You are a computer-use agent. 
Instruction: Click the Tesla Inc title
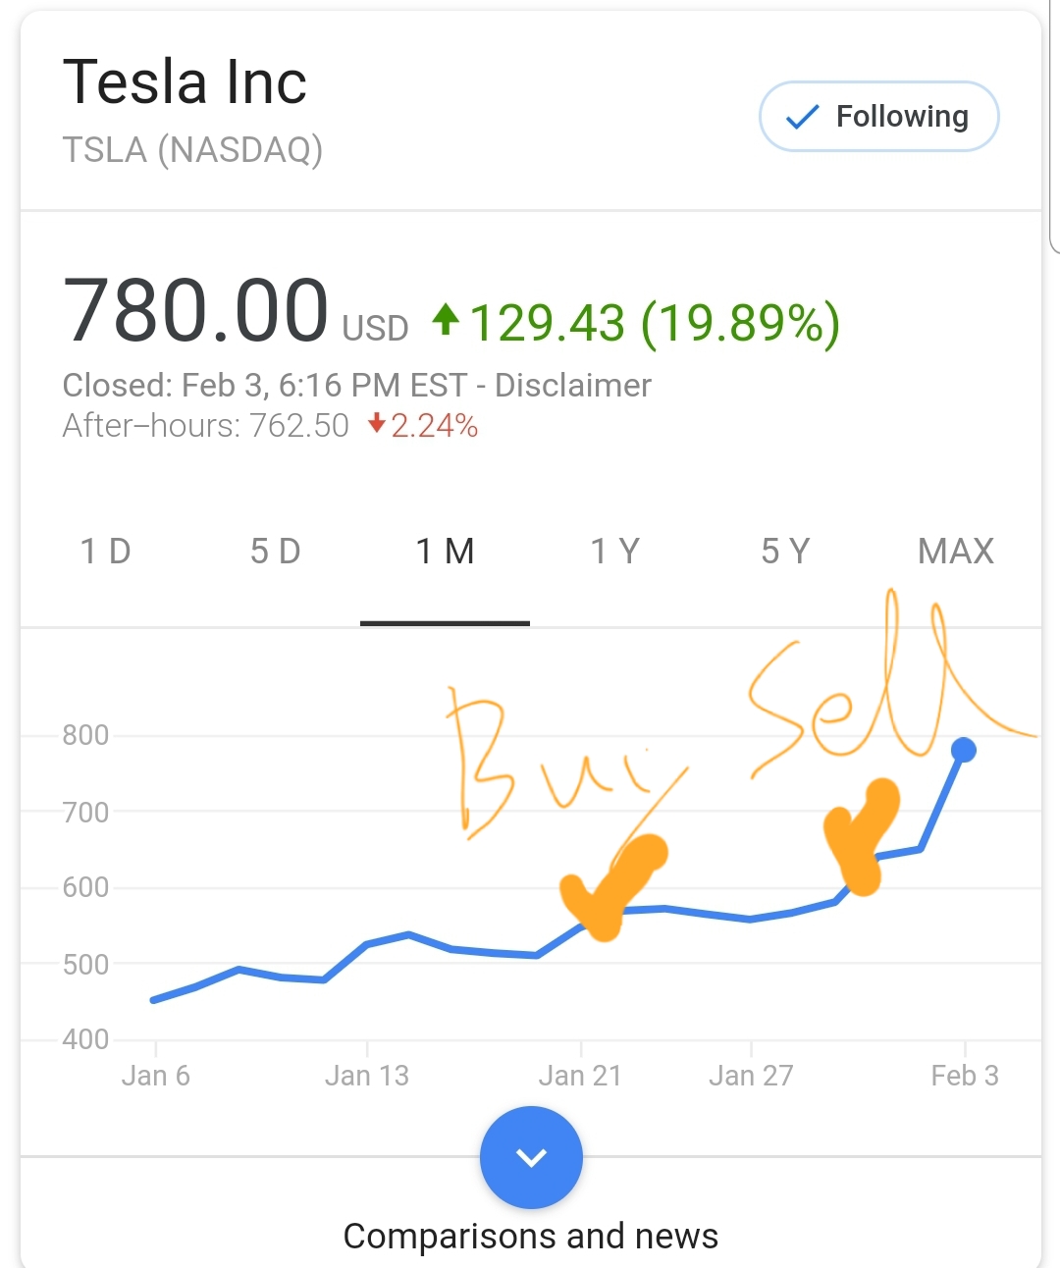pyautogui.click(x=185, y=81)
